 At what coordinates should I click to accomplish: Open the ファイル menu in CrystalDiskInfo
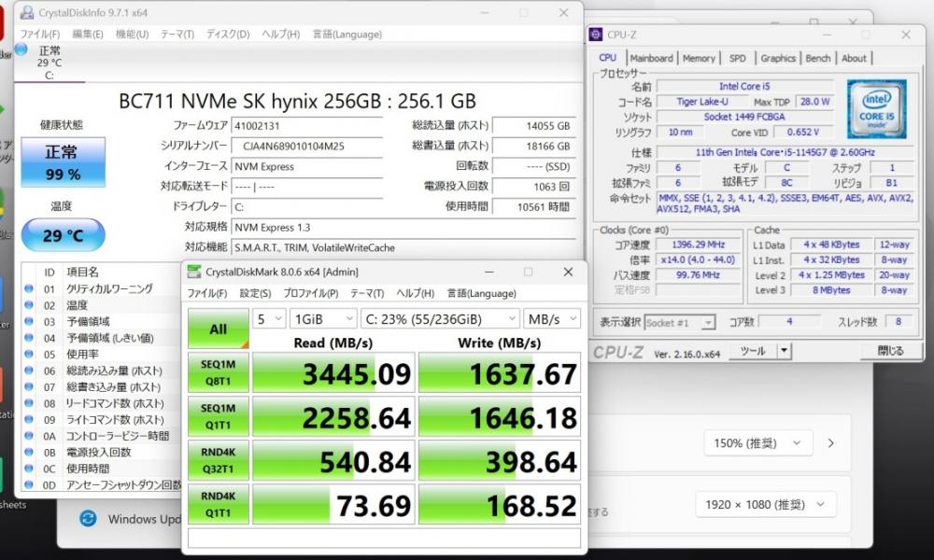click(x=40, y=35)
